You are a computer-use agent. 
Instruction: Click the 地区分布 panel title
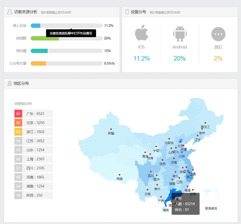(21, 83)
